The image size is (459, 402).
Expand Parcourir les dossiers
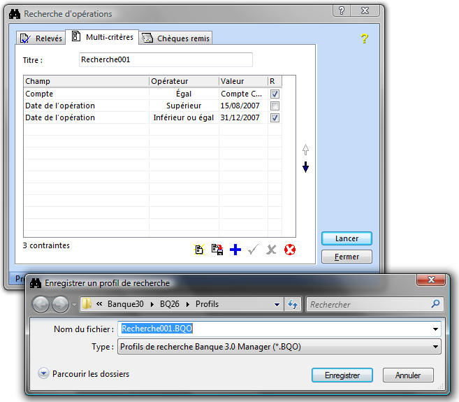click(44, 374)
